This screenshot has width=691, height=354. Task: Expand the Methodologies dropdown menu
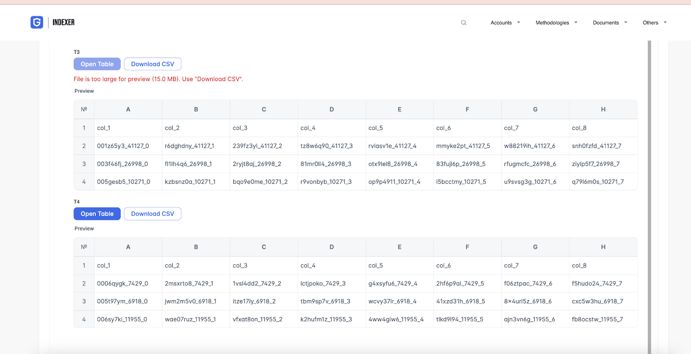click(556, 23)
